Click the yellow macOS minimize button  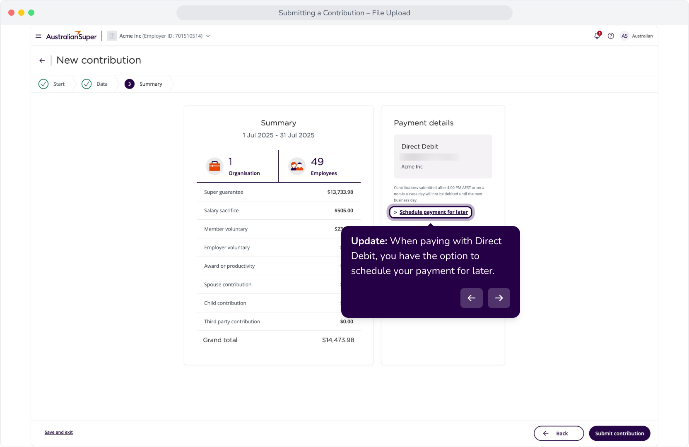[x=21, y=13]
